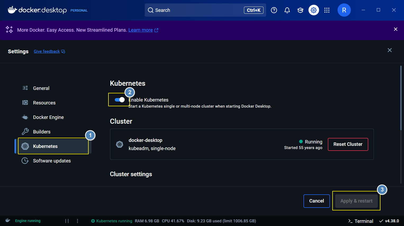Open the user account avatar R

click(344, 10)
